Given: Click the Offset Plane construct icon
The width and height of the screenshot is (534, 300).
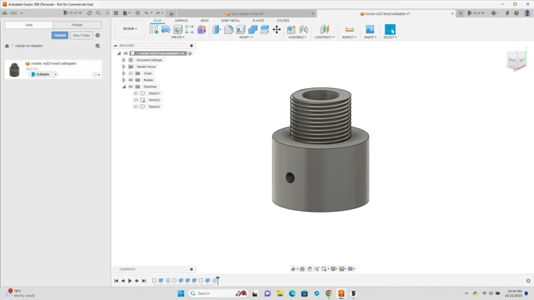Looking at the screenshot, I should pos(324,30).
